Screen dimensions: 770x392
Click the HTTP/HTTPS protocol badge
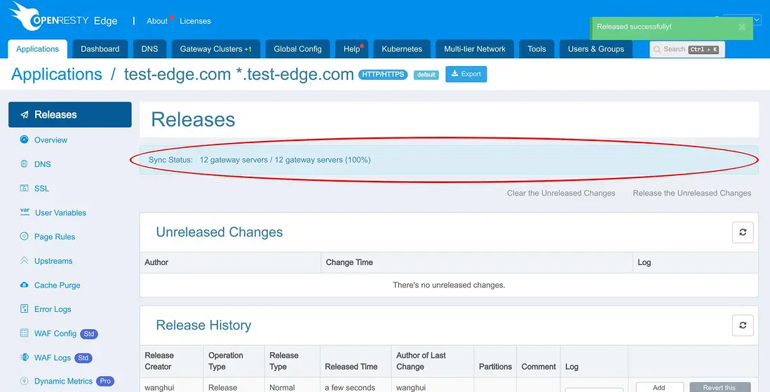pos(383,74)
